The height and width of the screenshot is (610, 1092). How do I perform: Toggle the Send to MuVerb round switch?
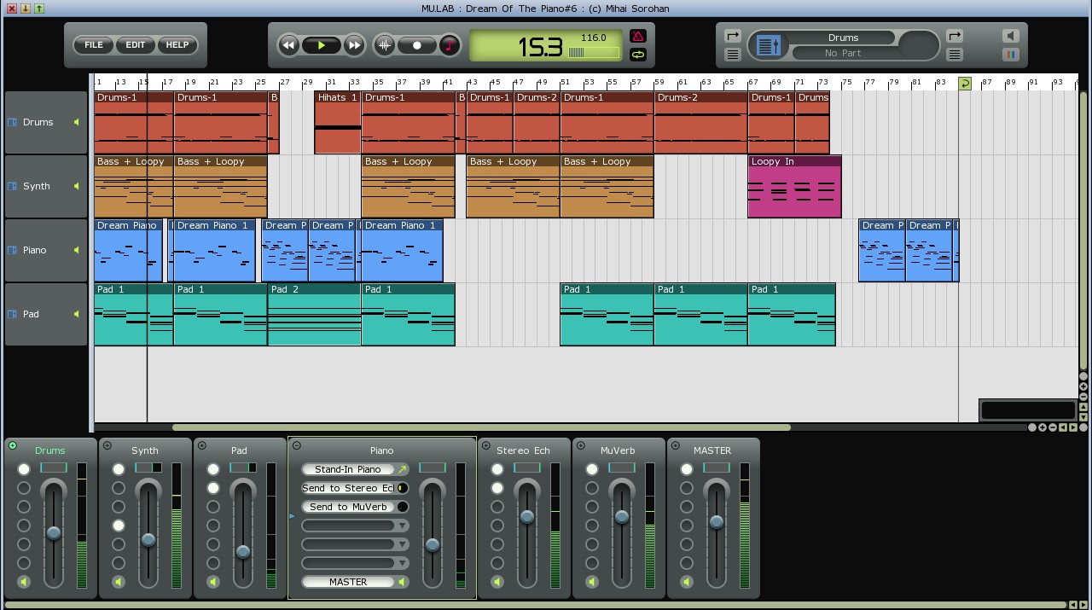(403, 507)
